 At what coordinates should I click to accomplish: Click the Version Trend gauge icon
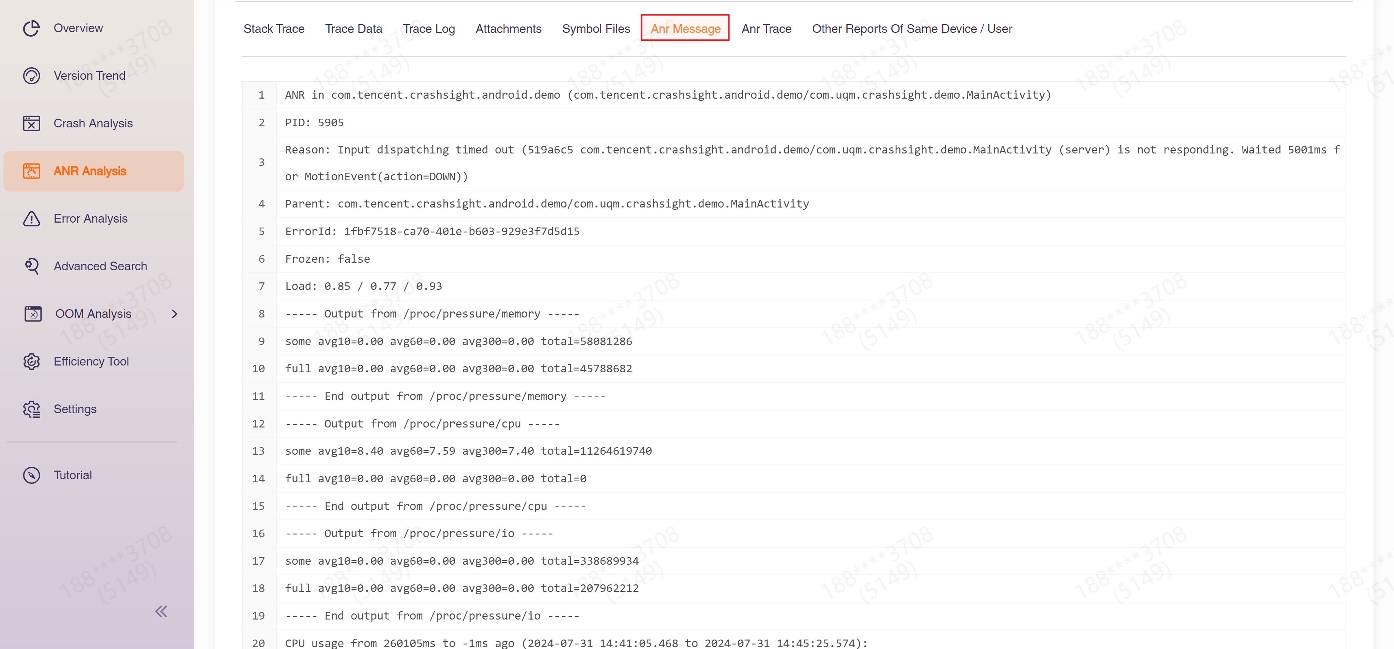[31, 76]
